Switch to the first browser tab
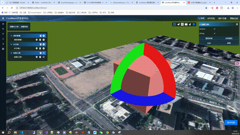 (17, 3)
